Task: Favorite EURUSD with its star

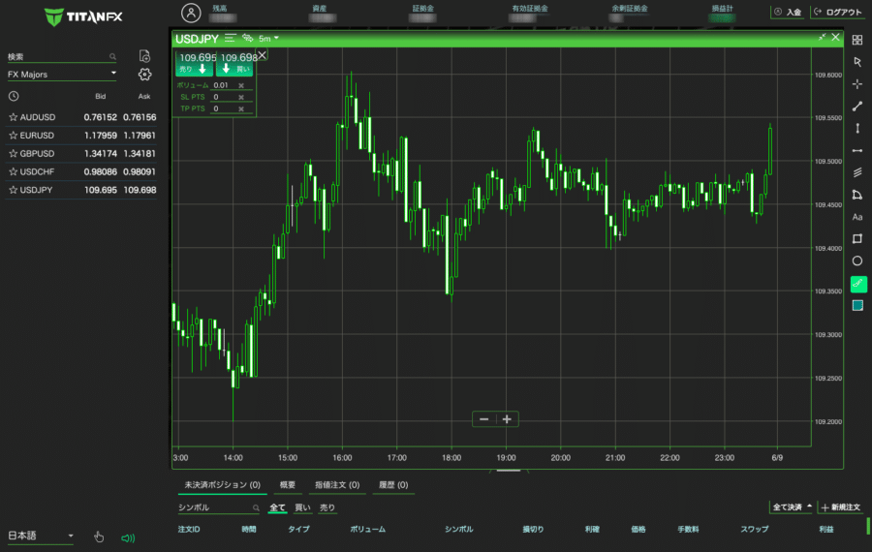Action: pos(14,135)
